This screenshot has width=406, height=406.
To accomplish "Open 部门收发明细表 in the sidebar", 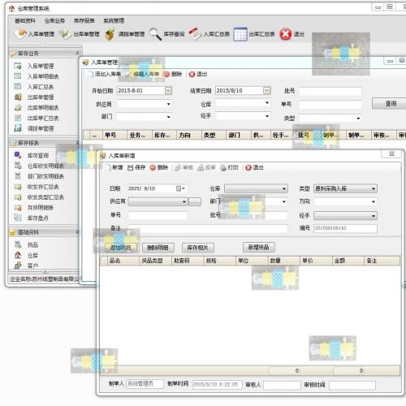I will pyautogui.click(x=45, y=176).
